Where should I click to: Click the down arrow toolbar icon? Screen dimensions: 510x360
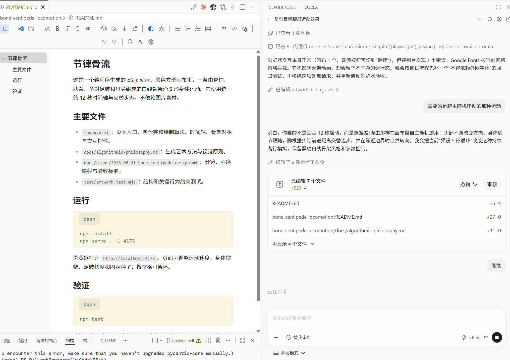[124, 29]
